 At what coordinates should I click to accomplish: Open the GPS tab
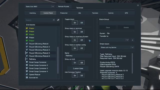tap(126, 13)
